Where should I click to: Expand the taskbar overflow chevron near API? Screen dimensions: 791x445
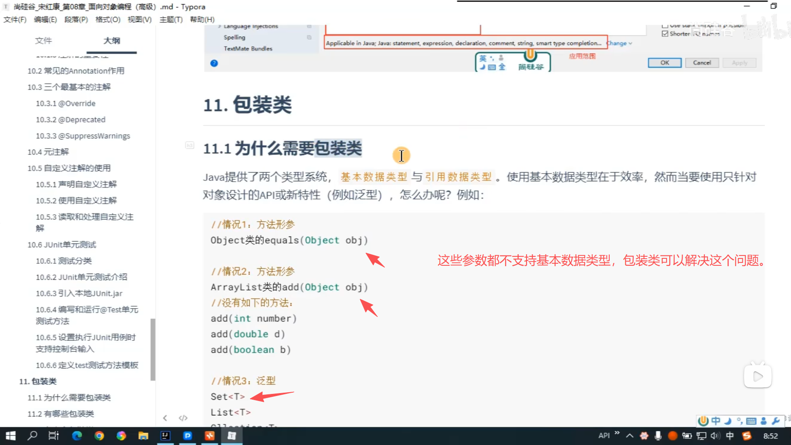pos(617,433)
